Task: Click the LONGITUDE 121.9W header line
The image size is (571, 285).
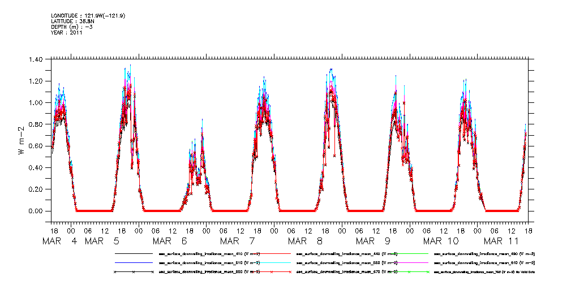Action: (x=88, y=15)
